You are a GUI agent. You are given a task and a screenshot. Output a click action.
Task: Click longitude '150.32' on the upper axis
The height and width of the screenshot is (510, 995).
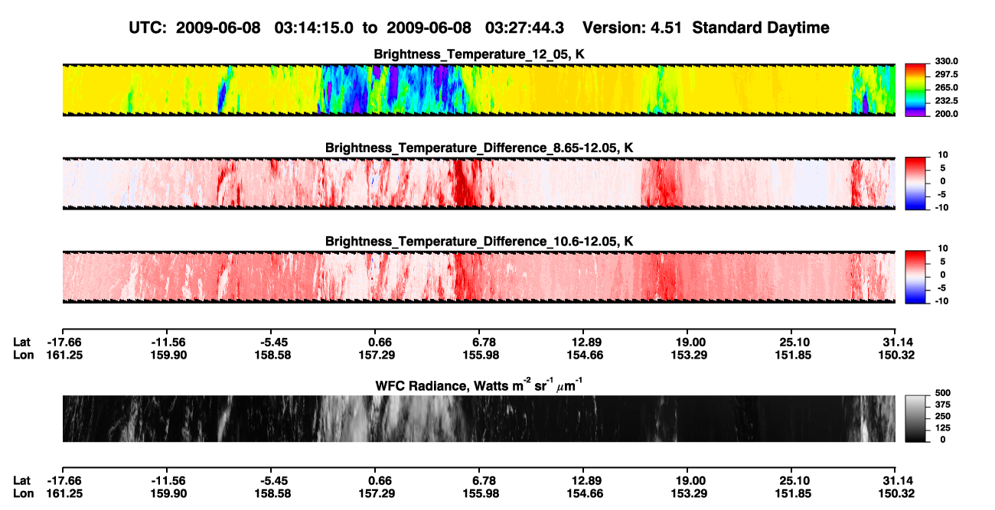coord(895,355)
